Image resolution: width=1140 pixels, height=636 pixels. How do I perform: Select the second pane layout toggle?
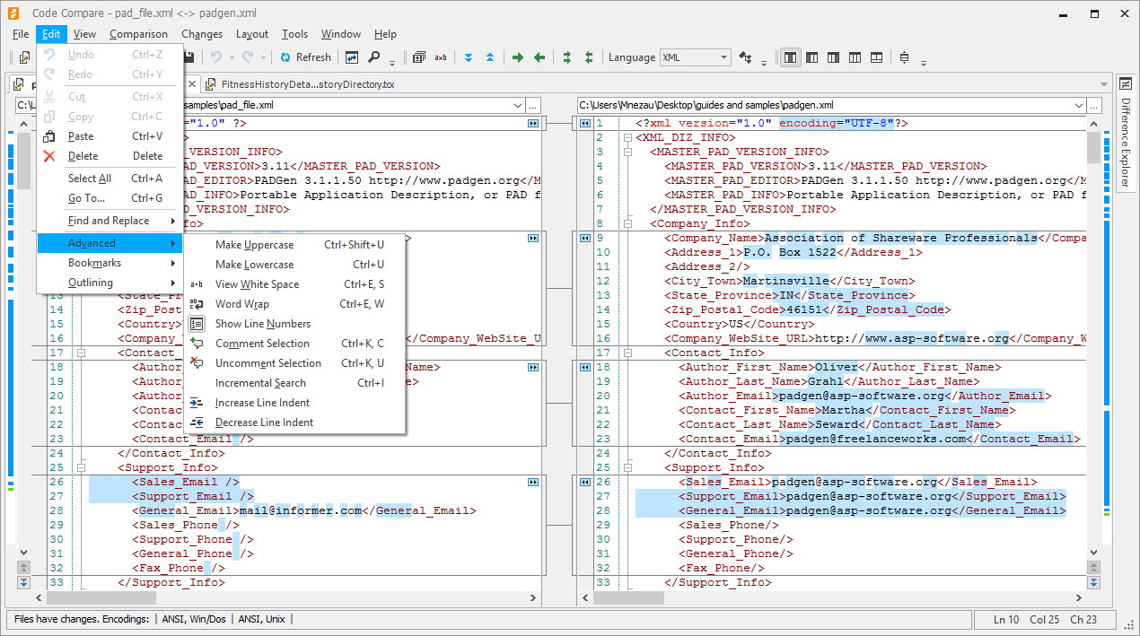coord(812,57)
